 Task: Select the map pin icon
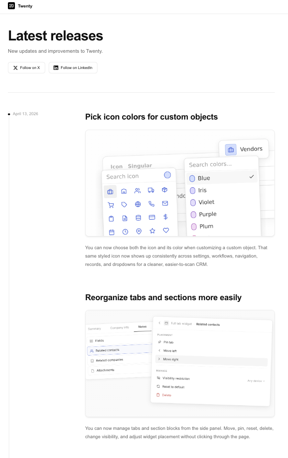139,231
